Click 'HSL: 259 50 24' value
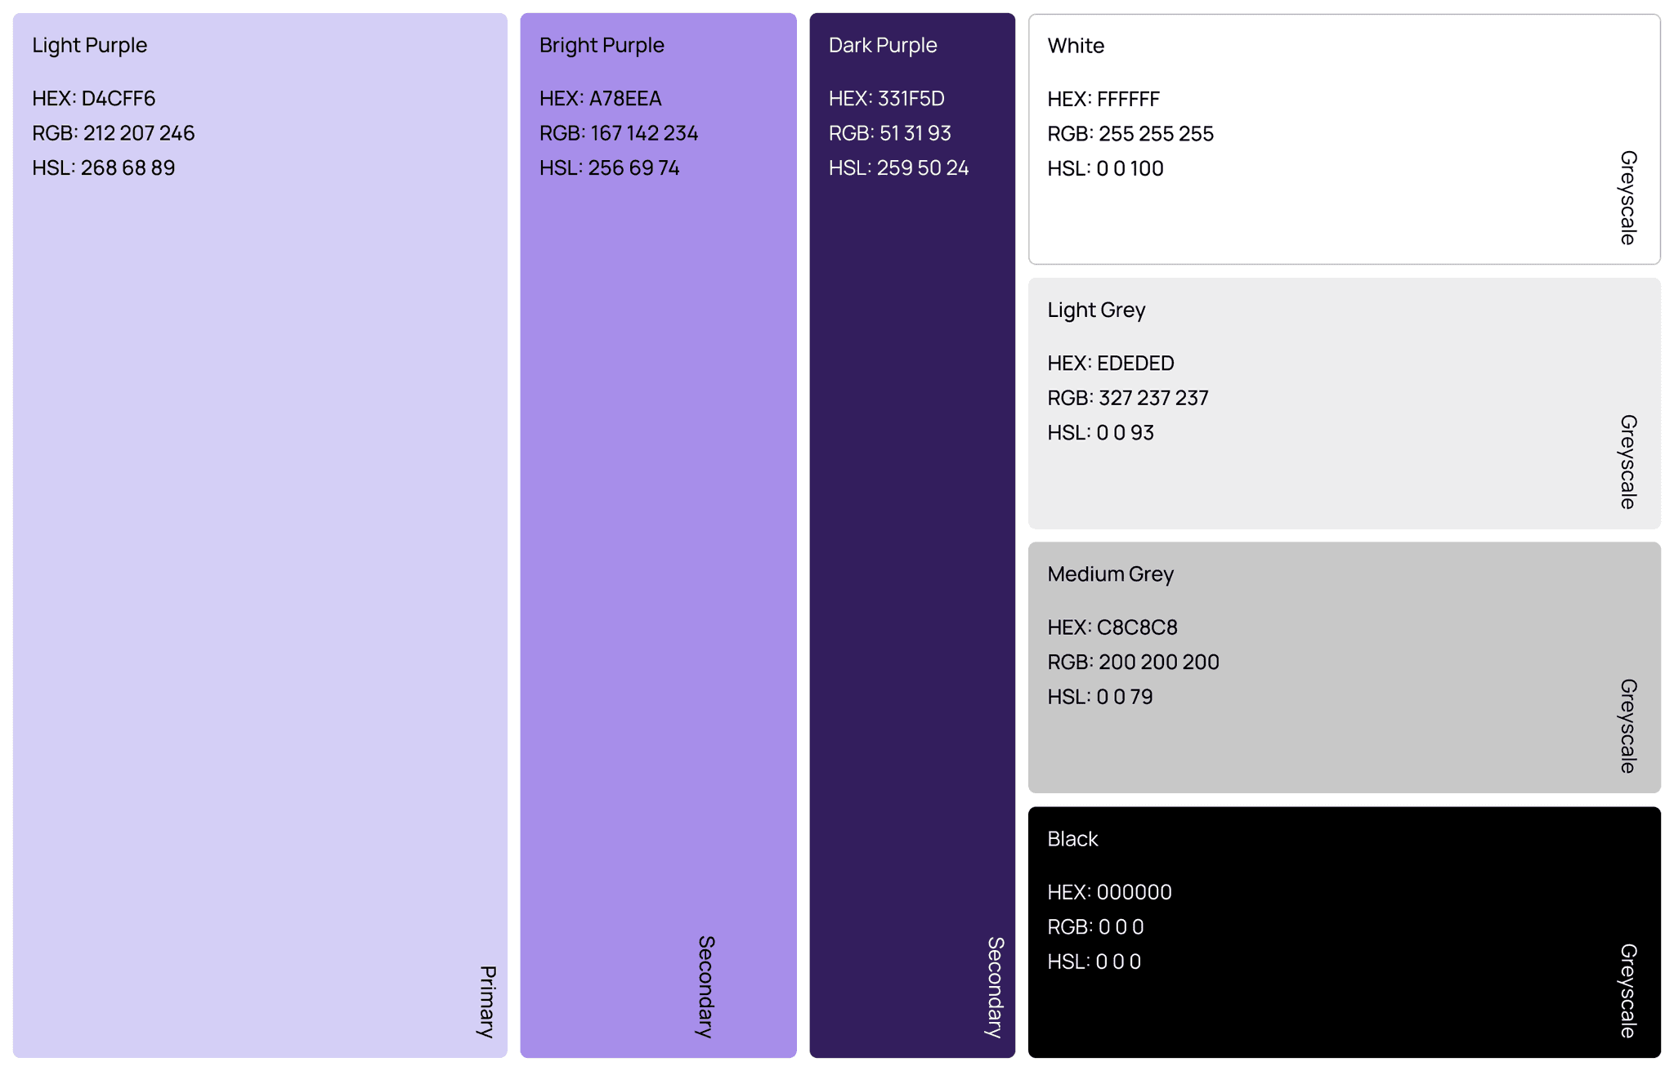The width and height of the screenshot is (1674, 1071). coord(899,167)
